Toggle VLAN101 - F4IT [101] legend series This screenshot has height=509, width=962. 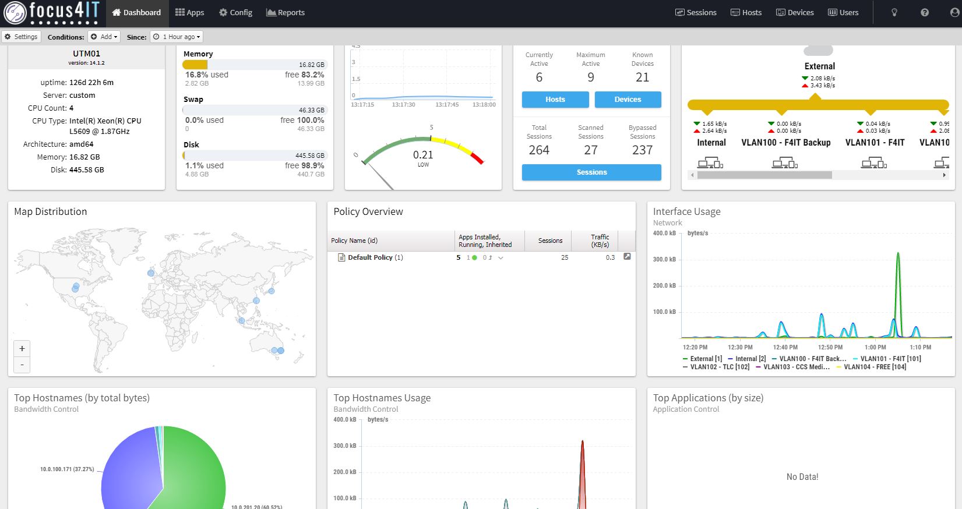(887, 359)
